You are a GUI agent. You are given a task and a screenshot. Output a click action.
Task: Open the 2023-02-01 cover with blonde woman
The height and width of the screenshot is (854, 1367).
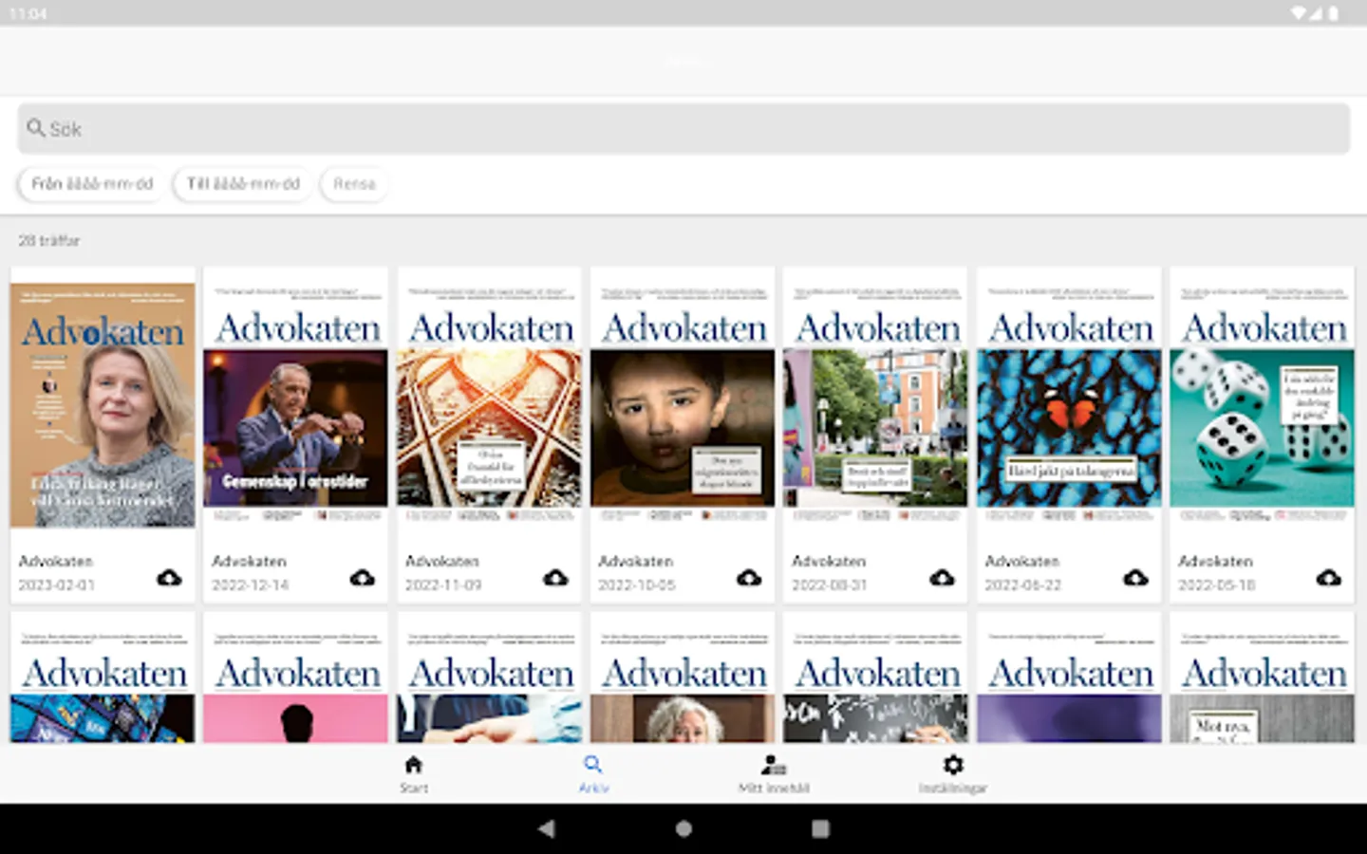pos(103,405)
